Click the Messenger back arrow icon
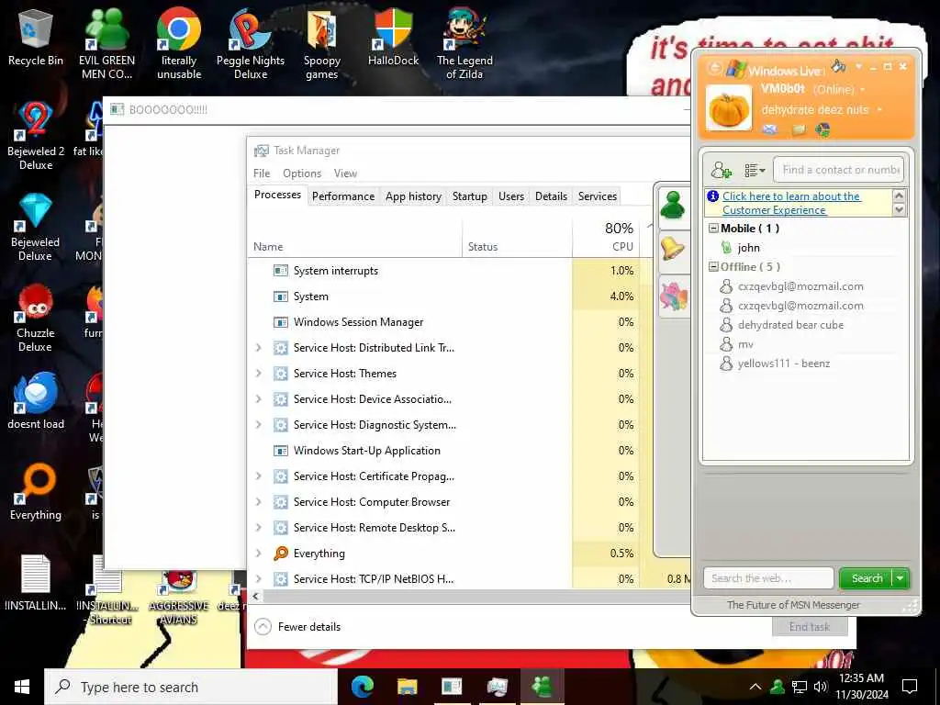 (714, 68)
